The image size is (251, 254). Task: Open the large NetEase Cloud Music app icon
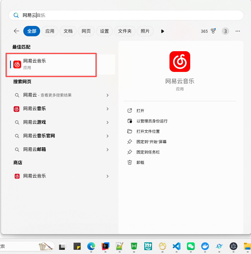[180, 62]
